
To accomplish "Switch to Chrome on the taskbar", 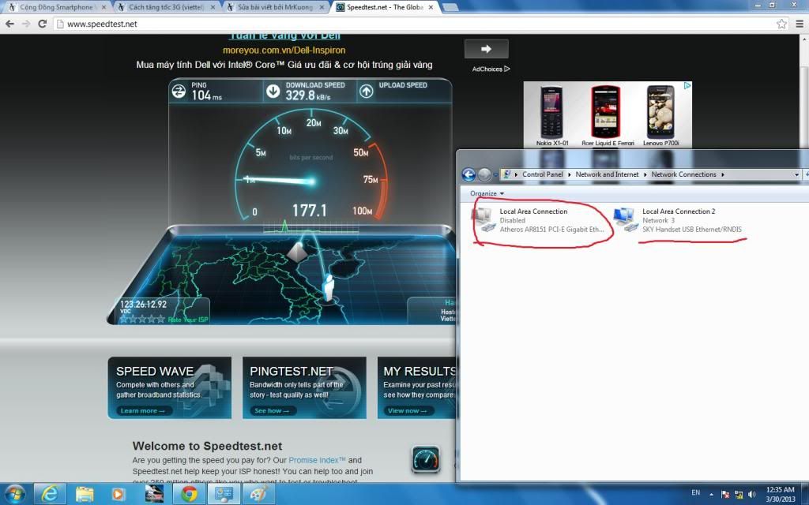I will tap(189, 494).
